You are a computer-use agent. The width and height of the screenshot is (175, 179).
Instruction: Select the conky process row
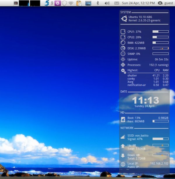click(x=148, y=79)
